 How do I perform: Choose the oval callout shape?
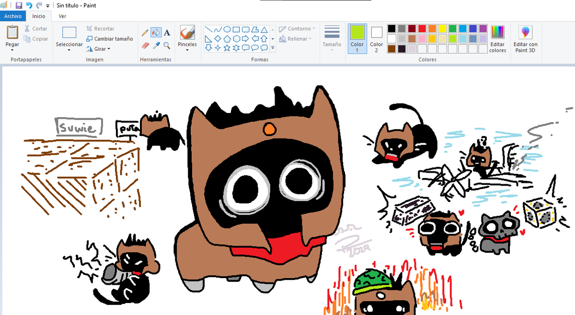point(255,48)
